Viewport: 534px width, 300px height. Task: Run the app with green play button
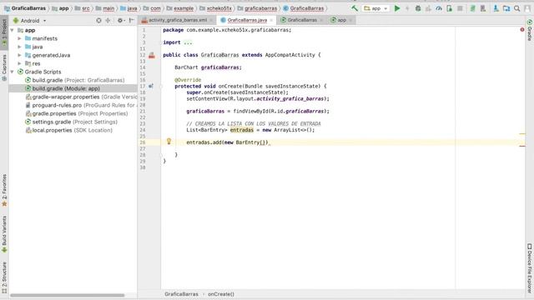tap(397, 8)
